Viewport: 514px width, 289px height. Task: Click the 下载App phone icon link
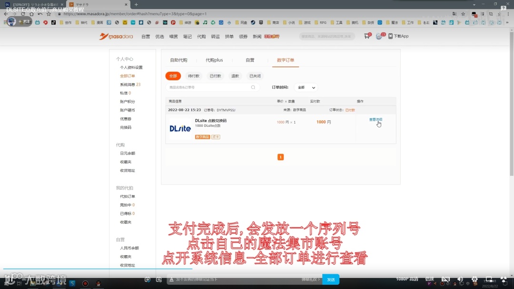pyautogui.click(x=398, y=36)
